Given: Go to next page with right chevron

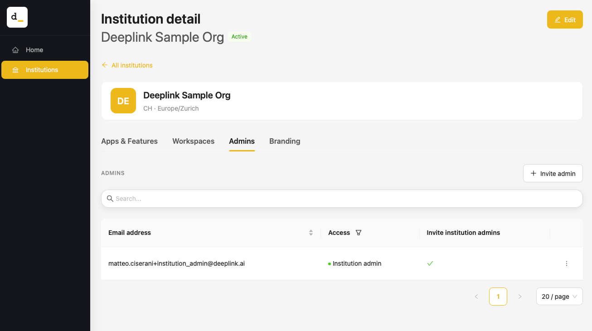Looking at the screenshot, I should click(520, 297).
